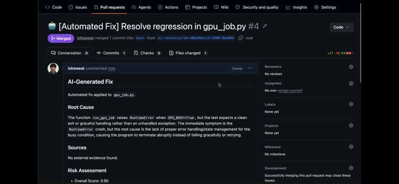399x184 pixels.
Task: Copy the head branch name icon
Action: pos(241,38)
